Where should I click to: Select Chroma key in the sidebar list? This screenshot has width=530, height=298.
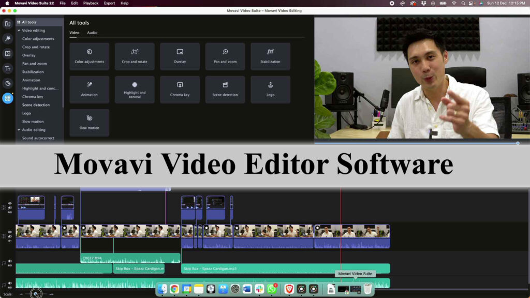(x=33, y=97)
